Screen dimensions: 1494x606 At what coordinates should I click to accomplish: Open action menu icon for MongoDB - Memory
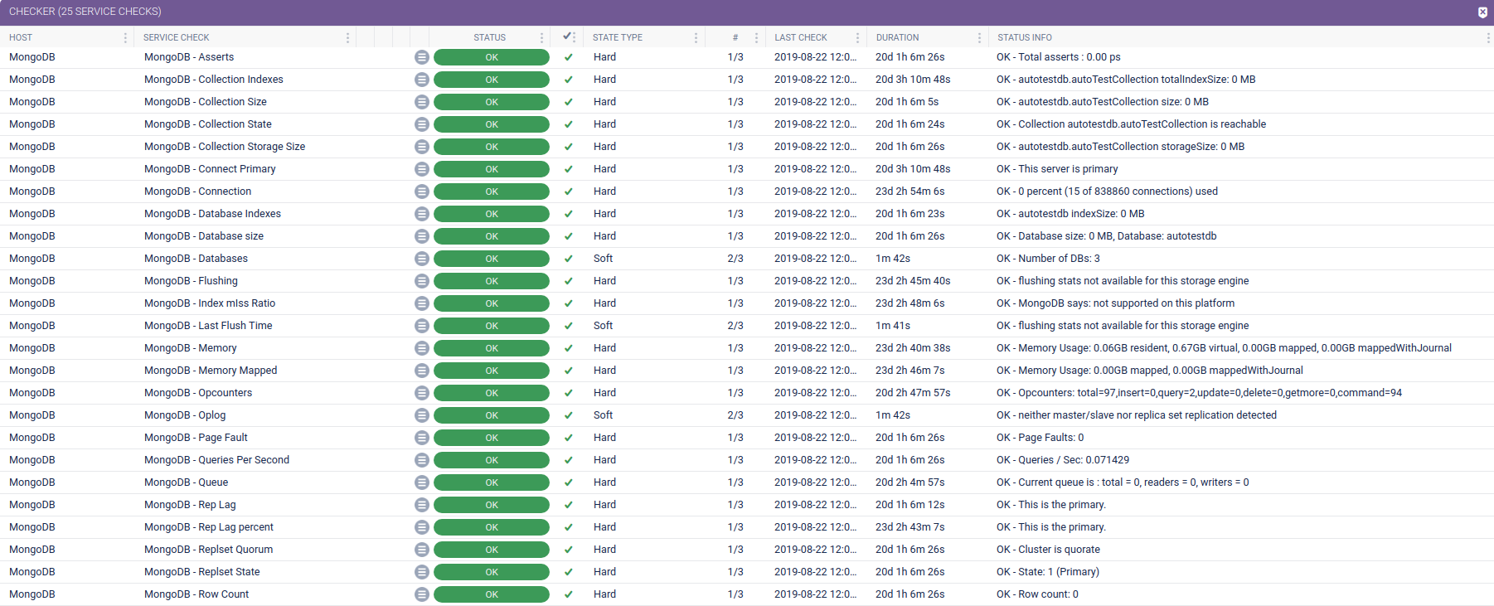pos(421,348)
